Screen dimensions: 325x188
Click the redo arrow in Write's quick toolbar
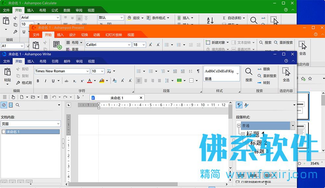tap(65, 97)
